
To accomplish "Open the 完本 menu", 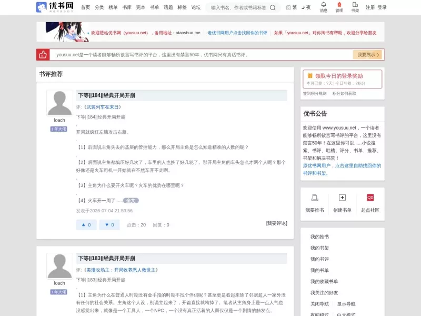I will tap(141, 7).
